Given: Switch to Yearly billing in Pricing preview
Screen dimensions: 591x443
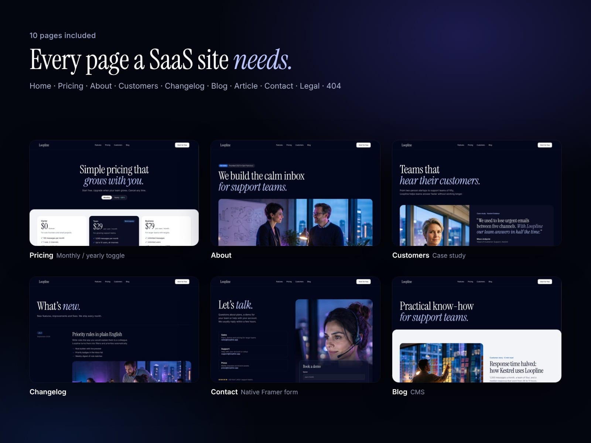Looking at the screenshot, I should coord(119,198).
